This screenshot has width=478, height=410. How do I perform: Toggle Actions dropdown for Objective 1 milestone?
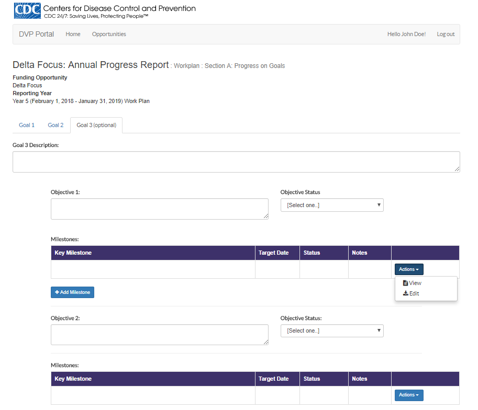coord(409,269)
